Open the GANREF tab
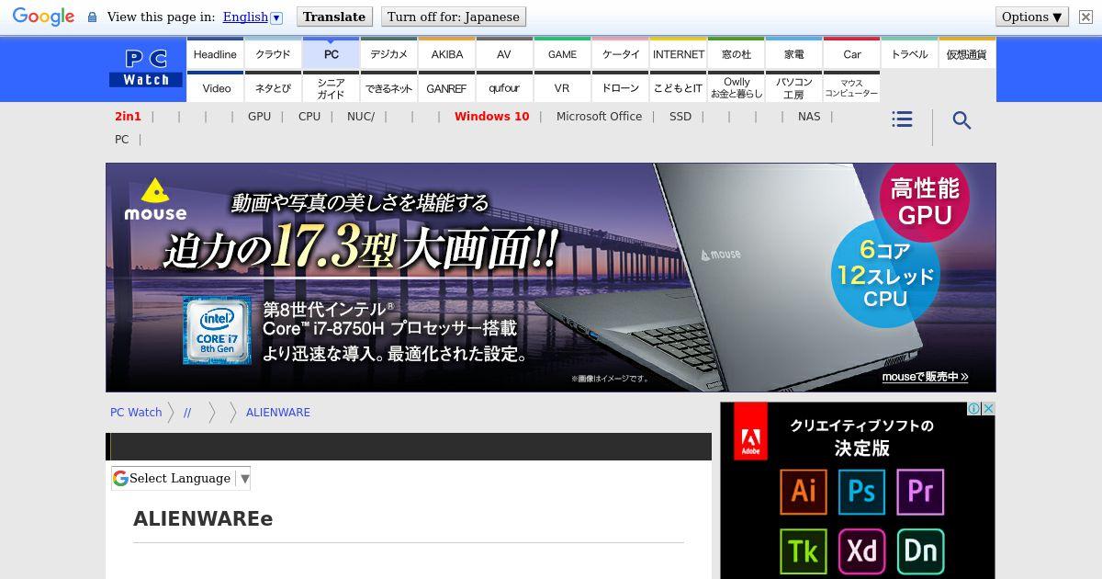This screenshot has height=579, width=1102. (446, 88)
